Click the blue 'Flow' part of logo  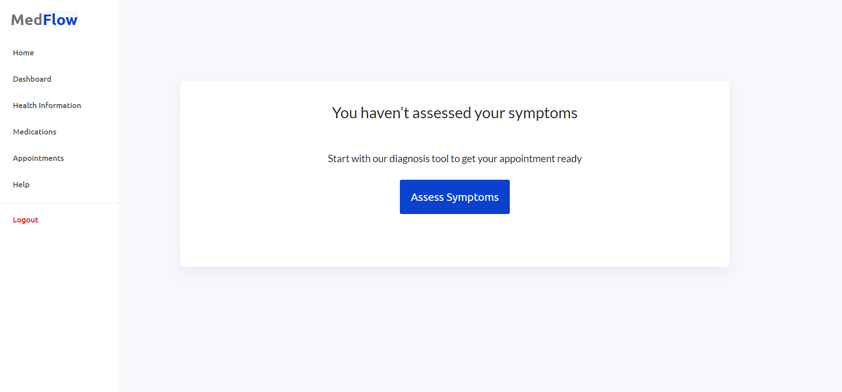60,20
